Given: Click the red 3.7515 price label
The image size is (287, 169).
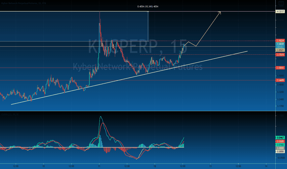Looking at the screenshot, I should (280, 55).
